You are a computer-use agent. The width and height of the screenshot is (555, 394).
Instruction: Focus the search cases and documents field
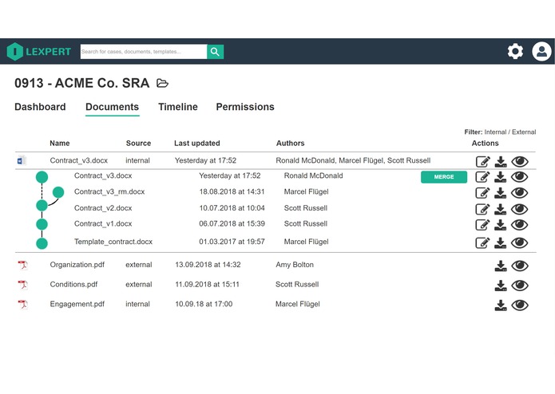point(144,52)
